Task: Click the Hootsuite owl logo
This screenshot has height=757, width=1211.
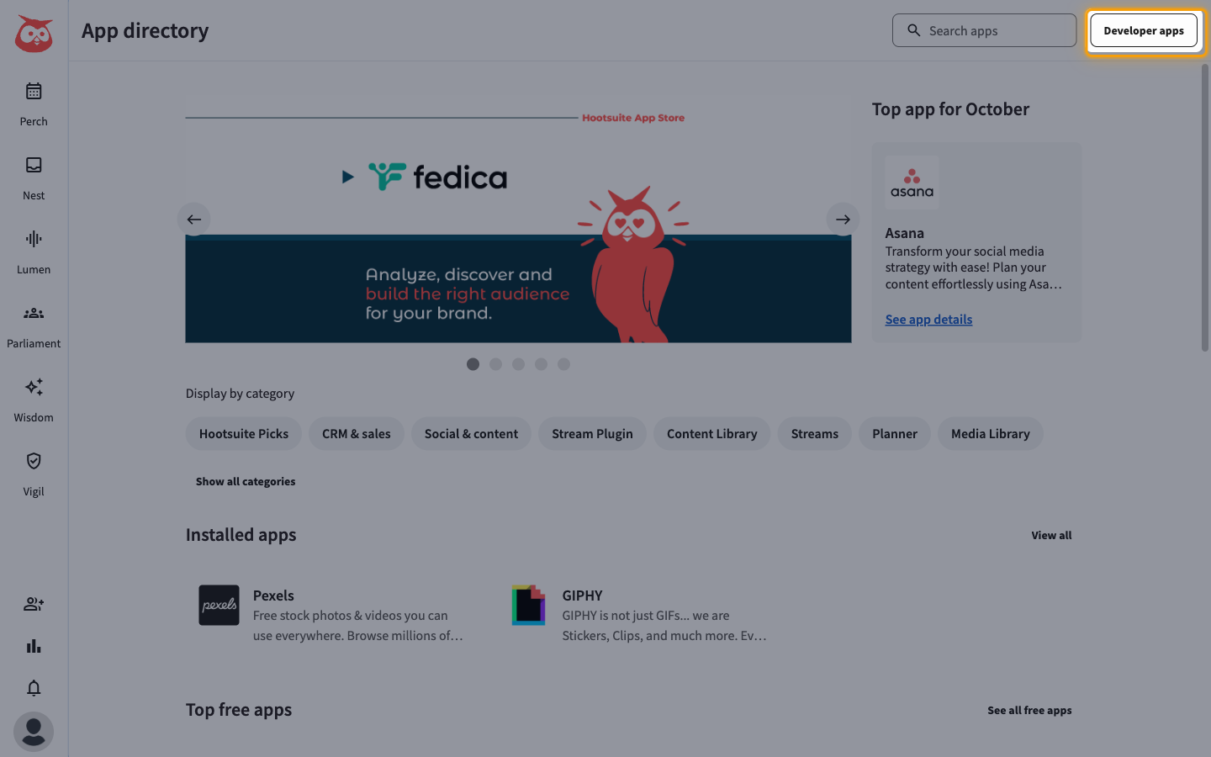Action: (x=34, y=34)
